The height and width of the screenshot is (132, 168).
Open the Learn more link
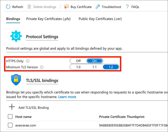pyautogui.click(x=67, y=97)
